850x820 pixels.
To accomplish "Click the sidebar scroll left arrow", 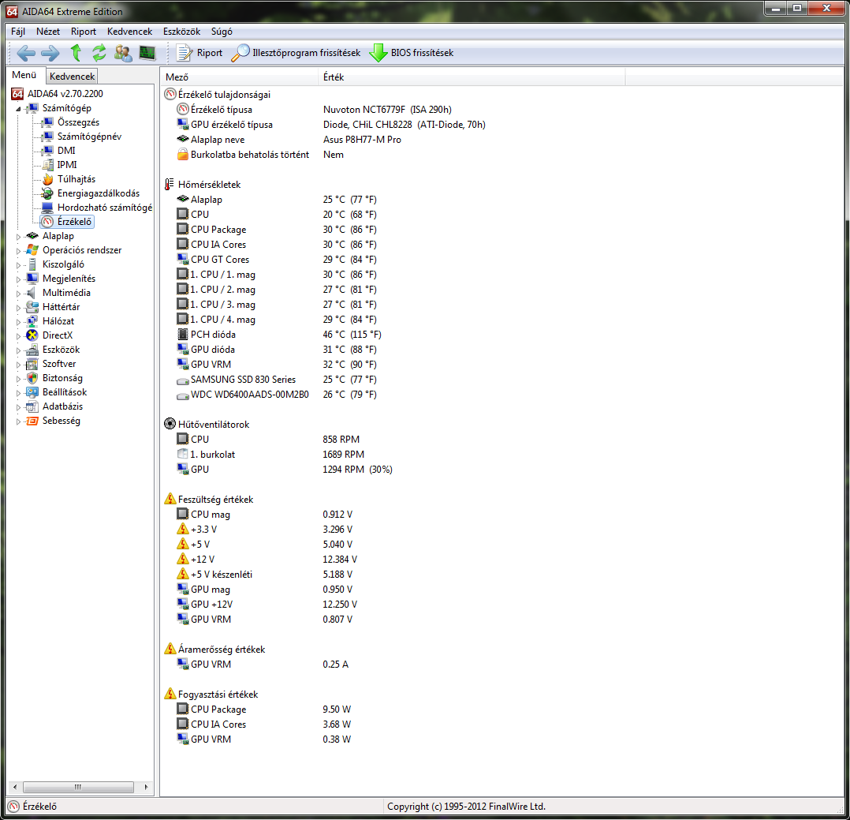I will [15, 787].
